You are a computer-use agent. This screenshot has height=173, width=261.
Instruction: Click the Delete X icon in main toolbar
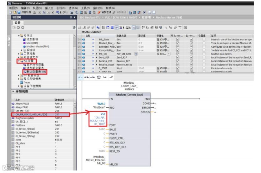[x=53, y=12]
